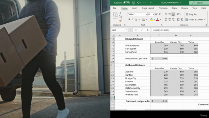
Task: Set Bottom Align for cell text
Action: point(173,14)
